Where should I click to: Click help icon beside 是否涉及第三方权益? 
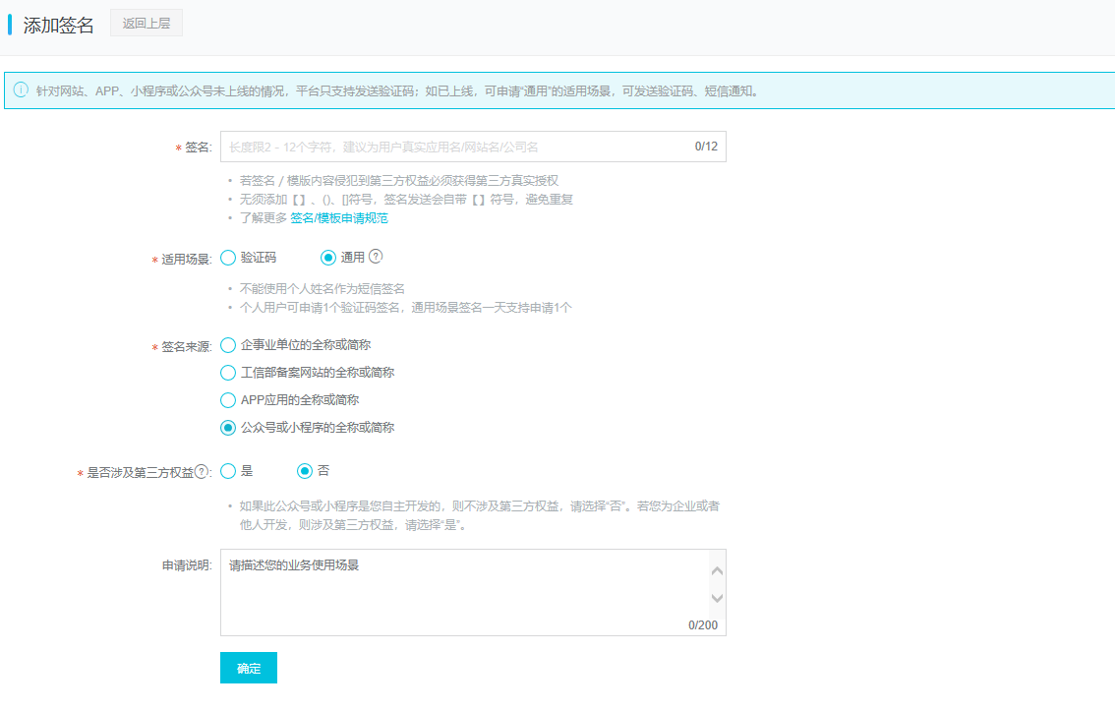click(x=202, y=471)
